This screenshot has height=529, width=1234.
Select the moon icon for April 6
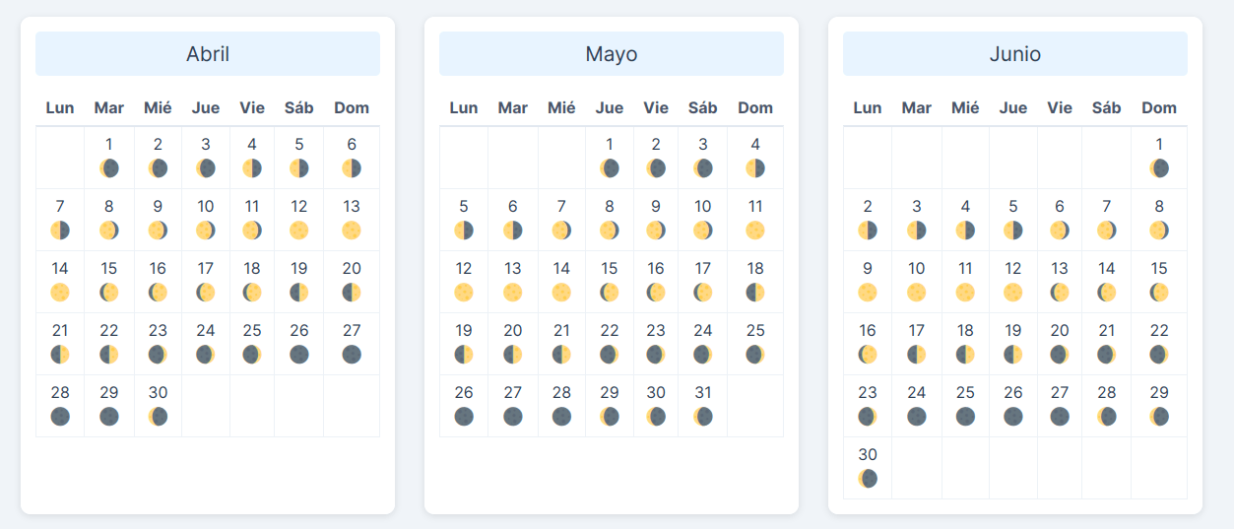click(352, 168)
